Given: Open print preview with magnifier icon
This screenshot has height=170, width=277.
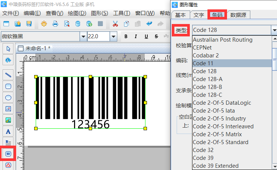Looking at the screenshot, I should (x=67, y=24).
